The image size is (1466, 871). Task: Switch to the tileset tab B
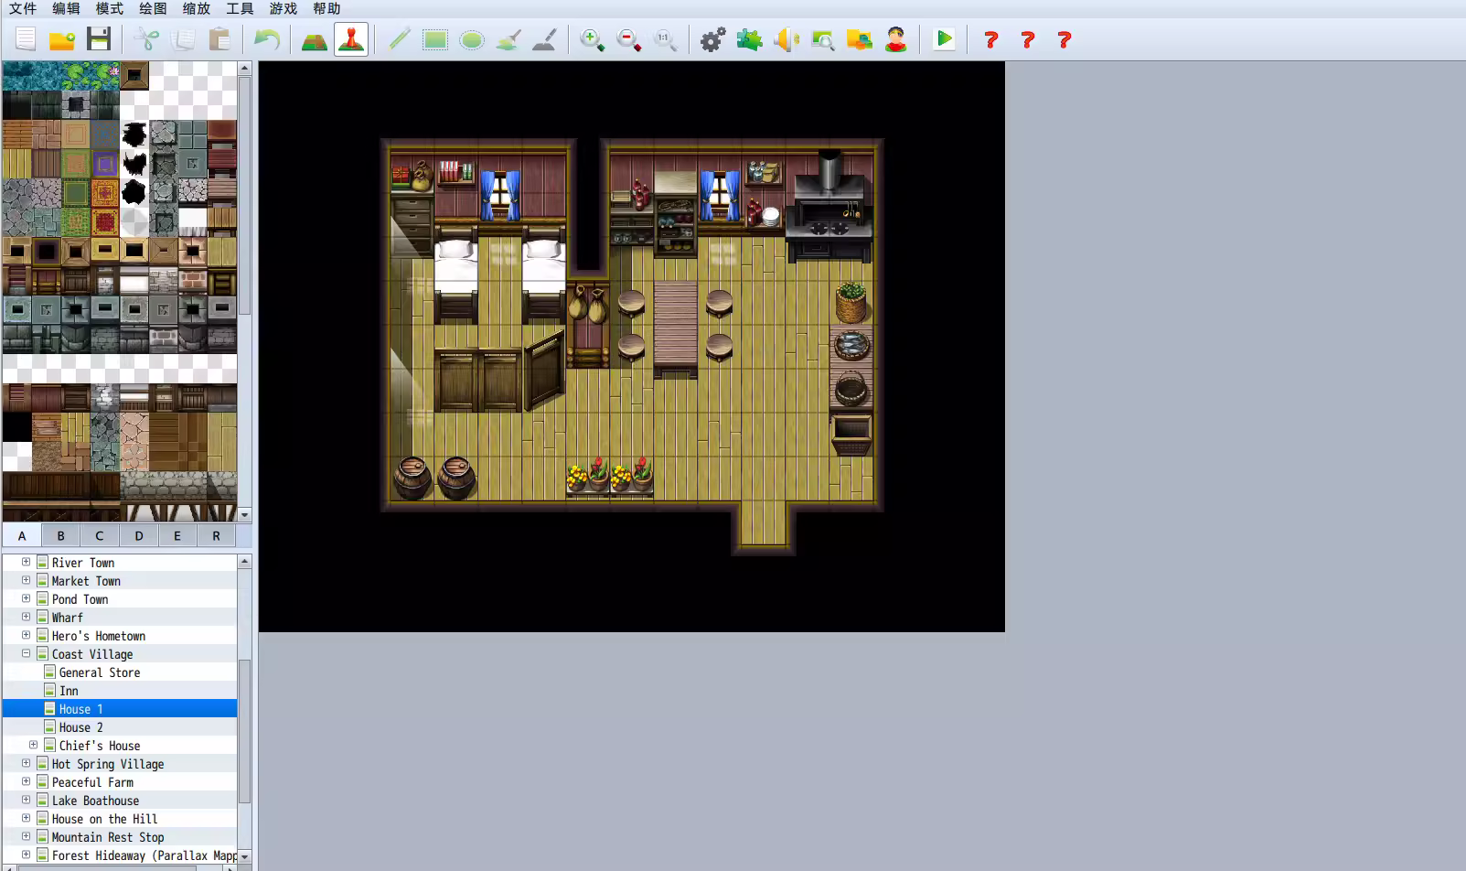tap(60, 535)
